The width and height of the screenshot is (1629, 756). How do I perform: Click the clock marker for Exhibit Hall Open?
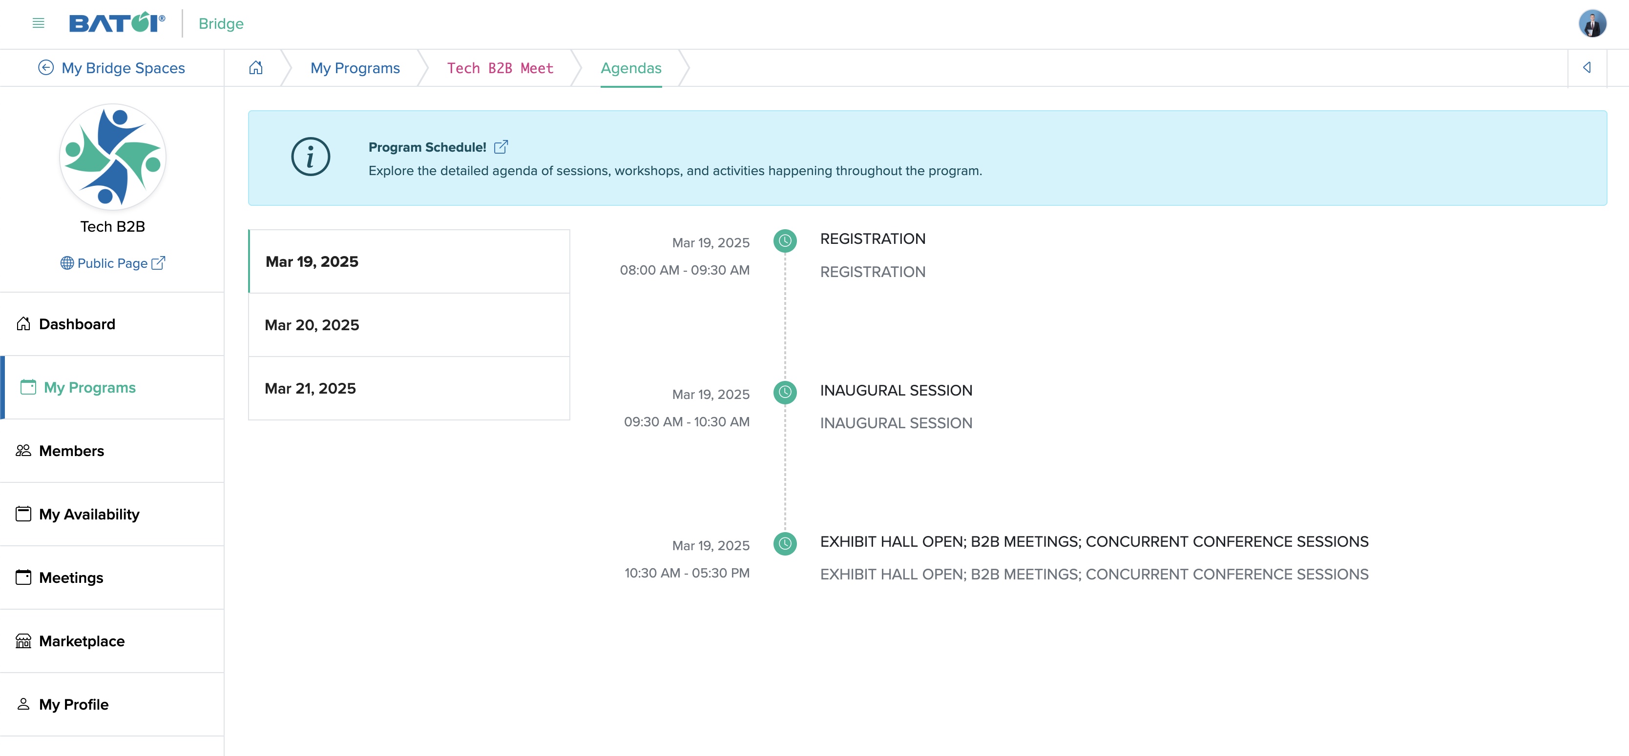coord(785,544)
